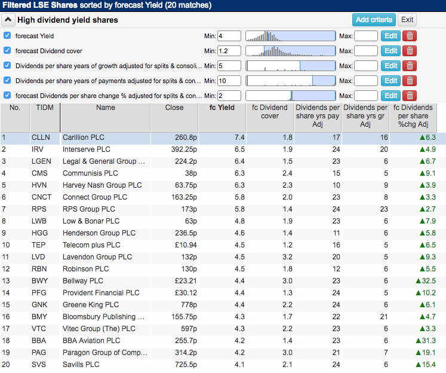Select Telecom plus PLC row
This screenshot has height=373, width=446.
point(223,245)
